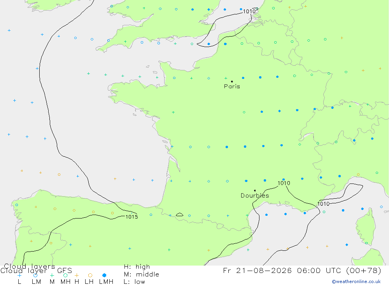Click the orange plus legend symbol above H
The height and width of the screenshot is (285, 389).
click(77, 275)
